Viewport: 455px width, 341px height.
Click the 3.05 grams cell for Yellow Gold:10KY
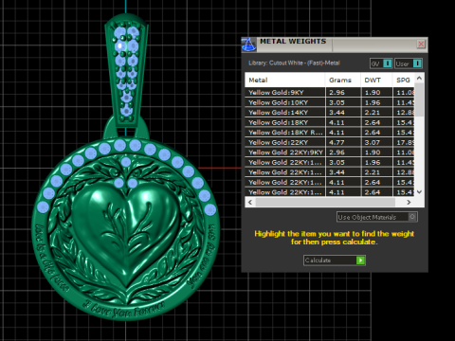(343, 102)
